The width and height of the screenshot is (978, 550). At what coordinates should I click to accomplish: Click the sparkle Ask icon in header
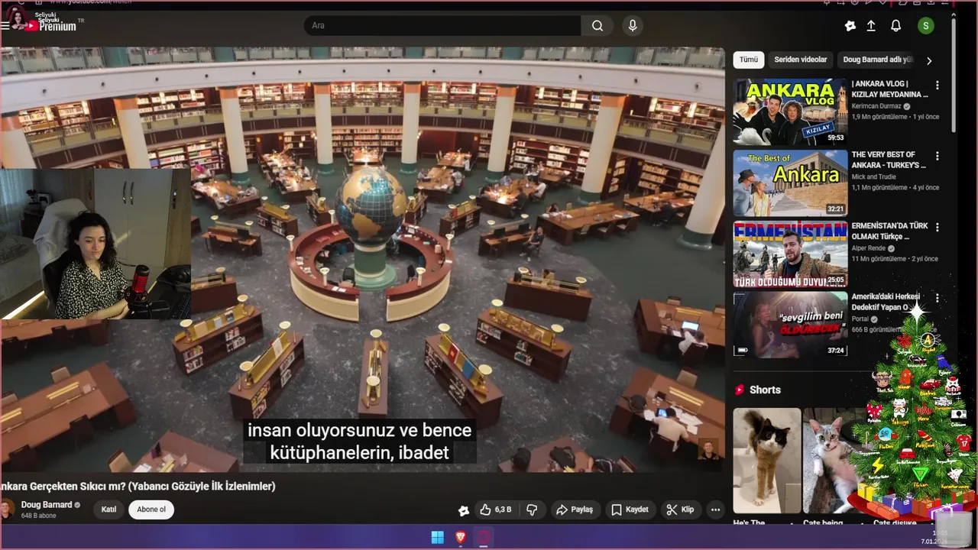(x=850, y=26)
